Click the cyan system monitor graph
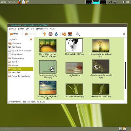Viewport: 131px width, 131px height. tap(96, 2)
